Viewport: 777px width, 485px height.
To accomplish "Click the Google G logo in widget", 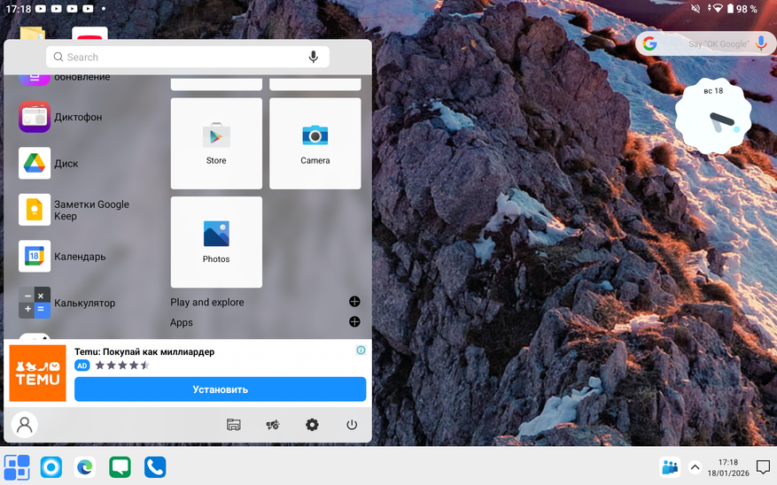I will [x=649, y=43].
